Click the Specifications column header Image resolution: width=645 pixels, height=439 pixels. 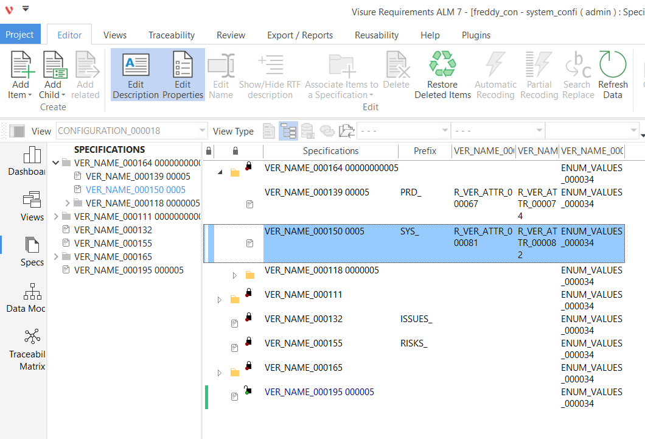pos(331,151)
